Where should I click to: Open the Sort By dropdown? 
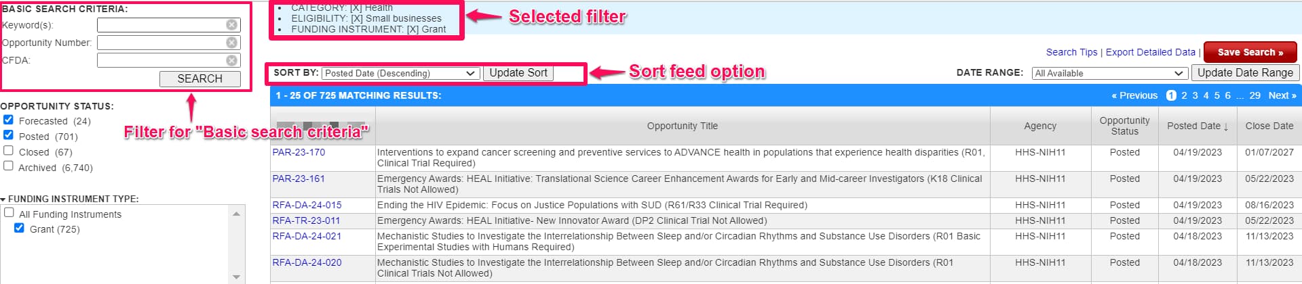click(x=400, y=73)
